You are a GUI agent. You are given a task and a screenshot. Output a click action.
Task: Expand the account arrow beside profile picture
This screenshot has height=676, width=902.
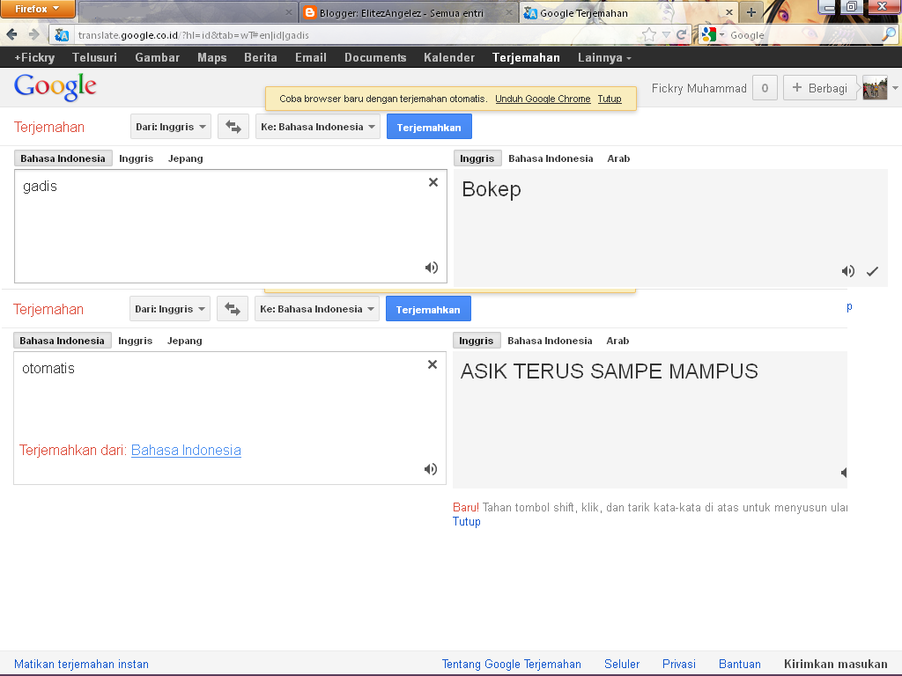click(x=895, y=88)
